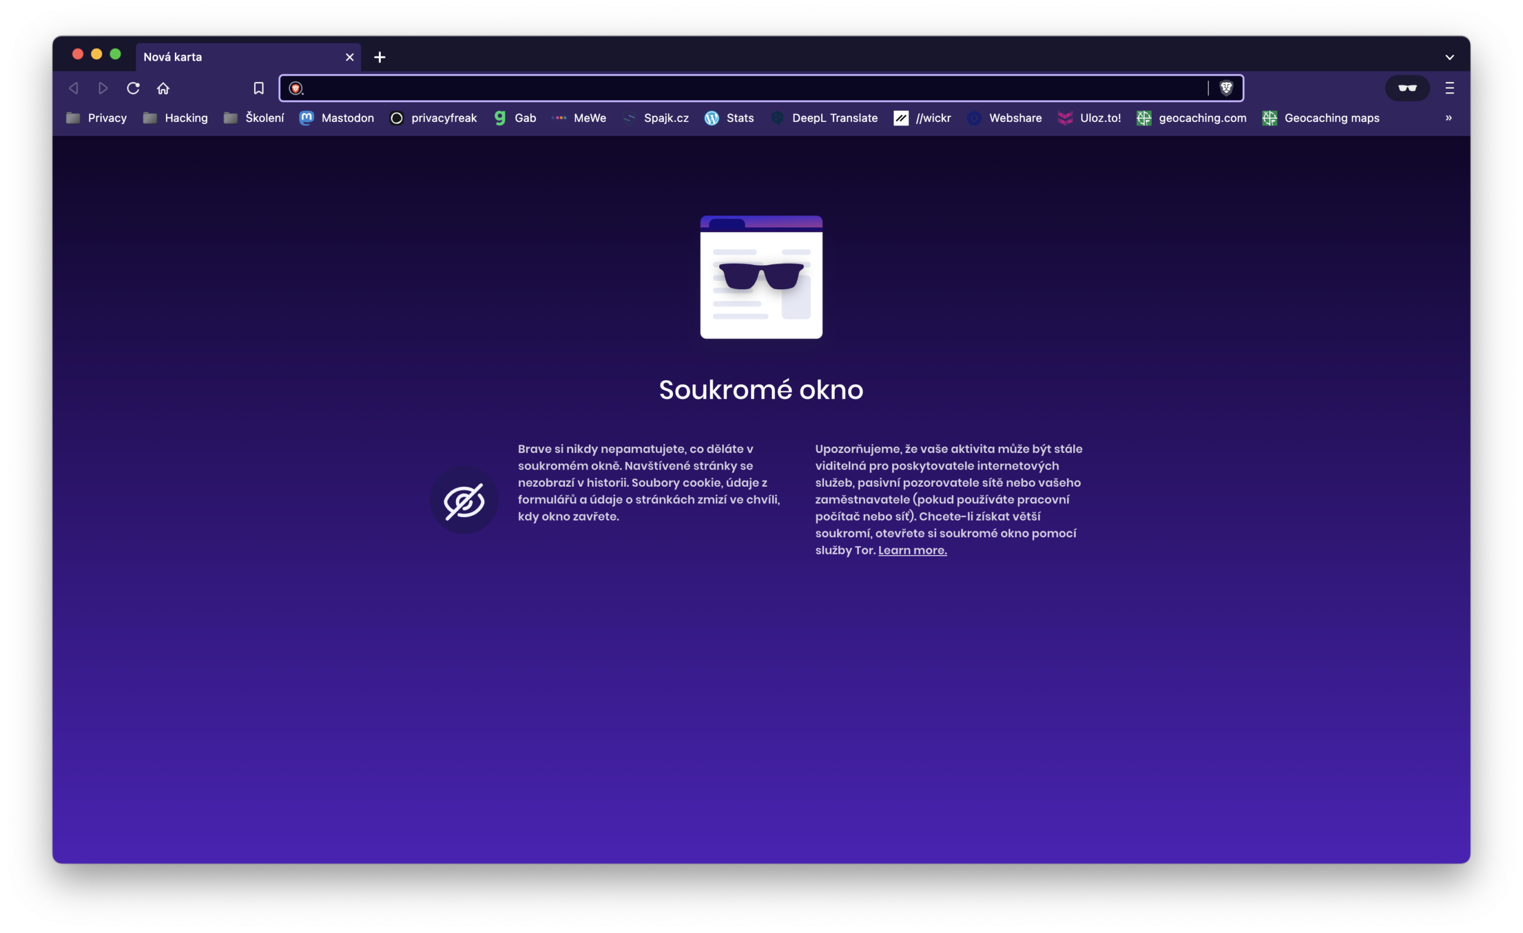Click into the address bar field
Viewport: 1523px width, 933px height.
pos(742,89)
